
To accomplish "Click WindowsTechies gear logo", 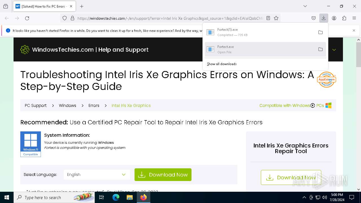I will tap(25, 50).
